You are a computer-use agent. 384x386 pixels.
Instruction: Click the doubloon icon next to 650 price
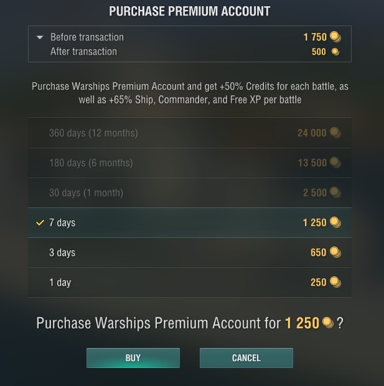click(335, 252)
